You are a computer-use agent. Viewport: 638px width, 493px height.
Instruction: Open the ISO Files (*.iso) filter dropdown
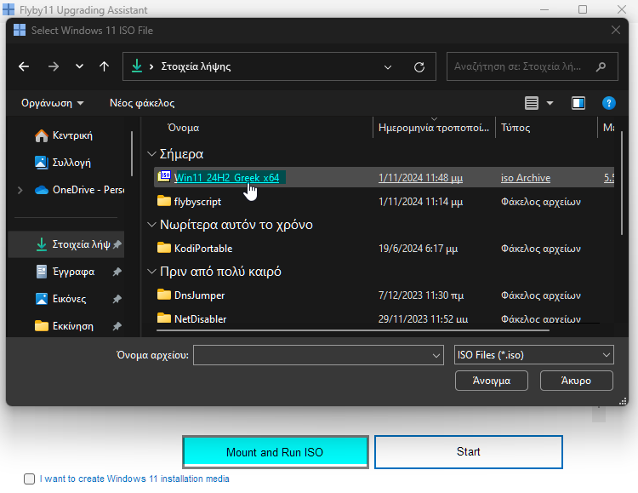click(534, 355)
